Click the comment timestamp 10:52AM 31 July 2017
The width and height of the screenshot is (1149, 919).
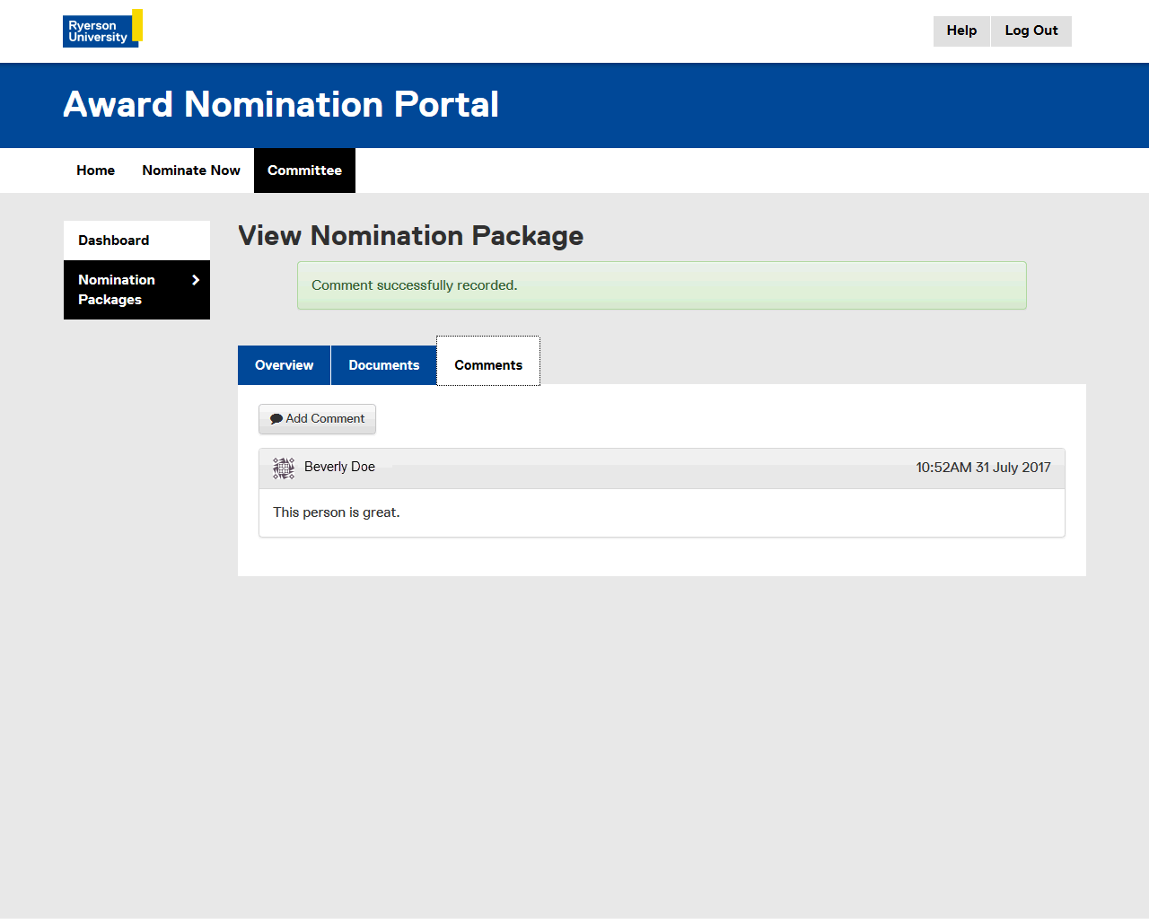983,468
